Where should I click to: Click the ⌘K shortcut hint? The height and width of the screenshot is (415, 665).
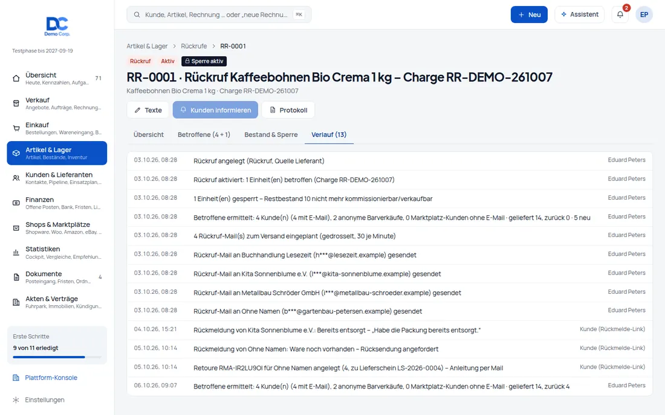tap(299, 14)
